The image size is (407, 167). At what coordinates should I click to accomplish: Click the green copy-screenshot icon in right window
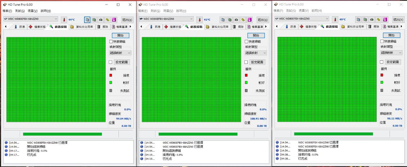(x=365, y=20)
